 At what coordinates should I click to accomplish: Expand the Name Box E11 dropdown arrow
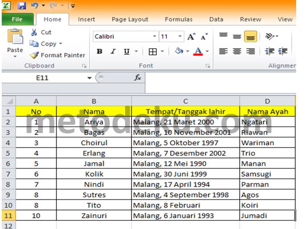89,78
